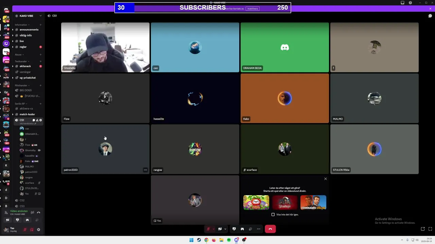Unmute microphone in user panel
This screenshot has width=435, height=244.
pyautogui.click(x=25, y=230)
